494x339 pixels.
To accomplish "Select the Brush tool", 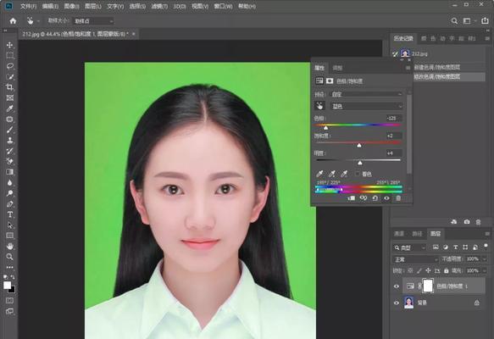I will [x=10, y=130].
